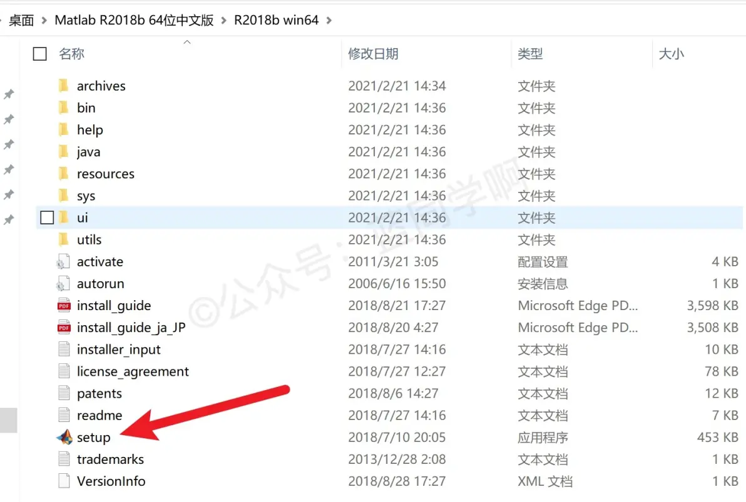Image resolution: width=746 pixels, height=502 pixels.
Task: Click the R2018b win64 breadcrumb segment
Action: coord(277,20)
